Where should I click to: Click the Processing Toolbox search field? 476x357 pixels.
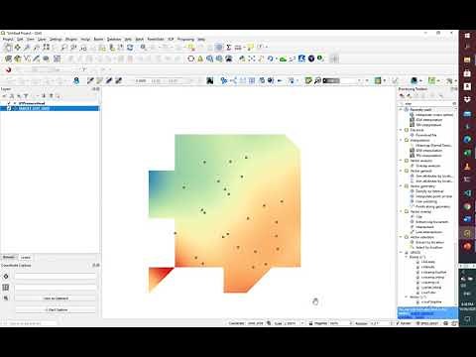pos(427,104)
